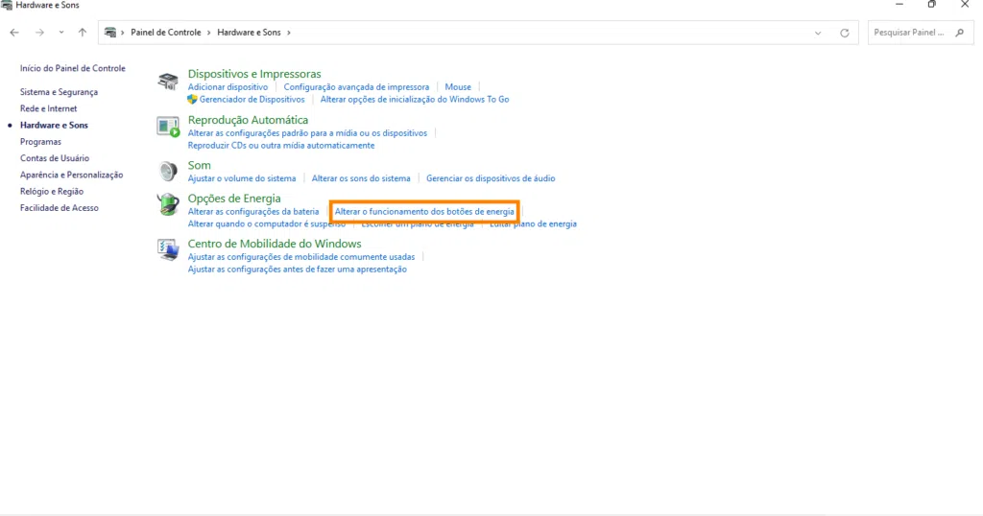
Task: Open the Mouse settings link
Action: point(458,87)
